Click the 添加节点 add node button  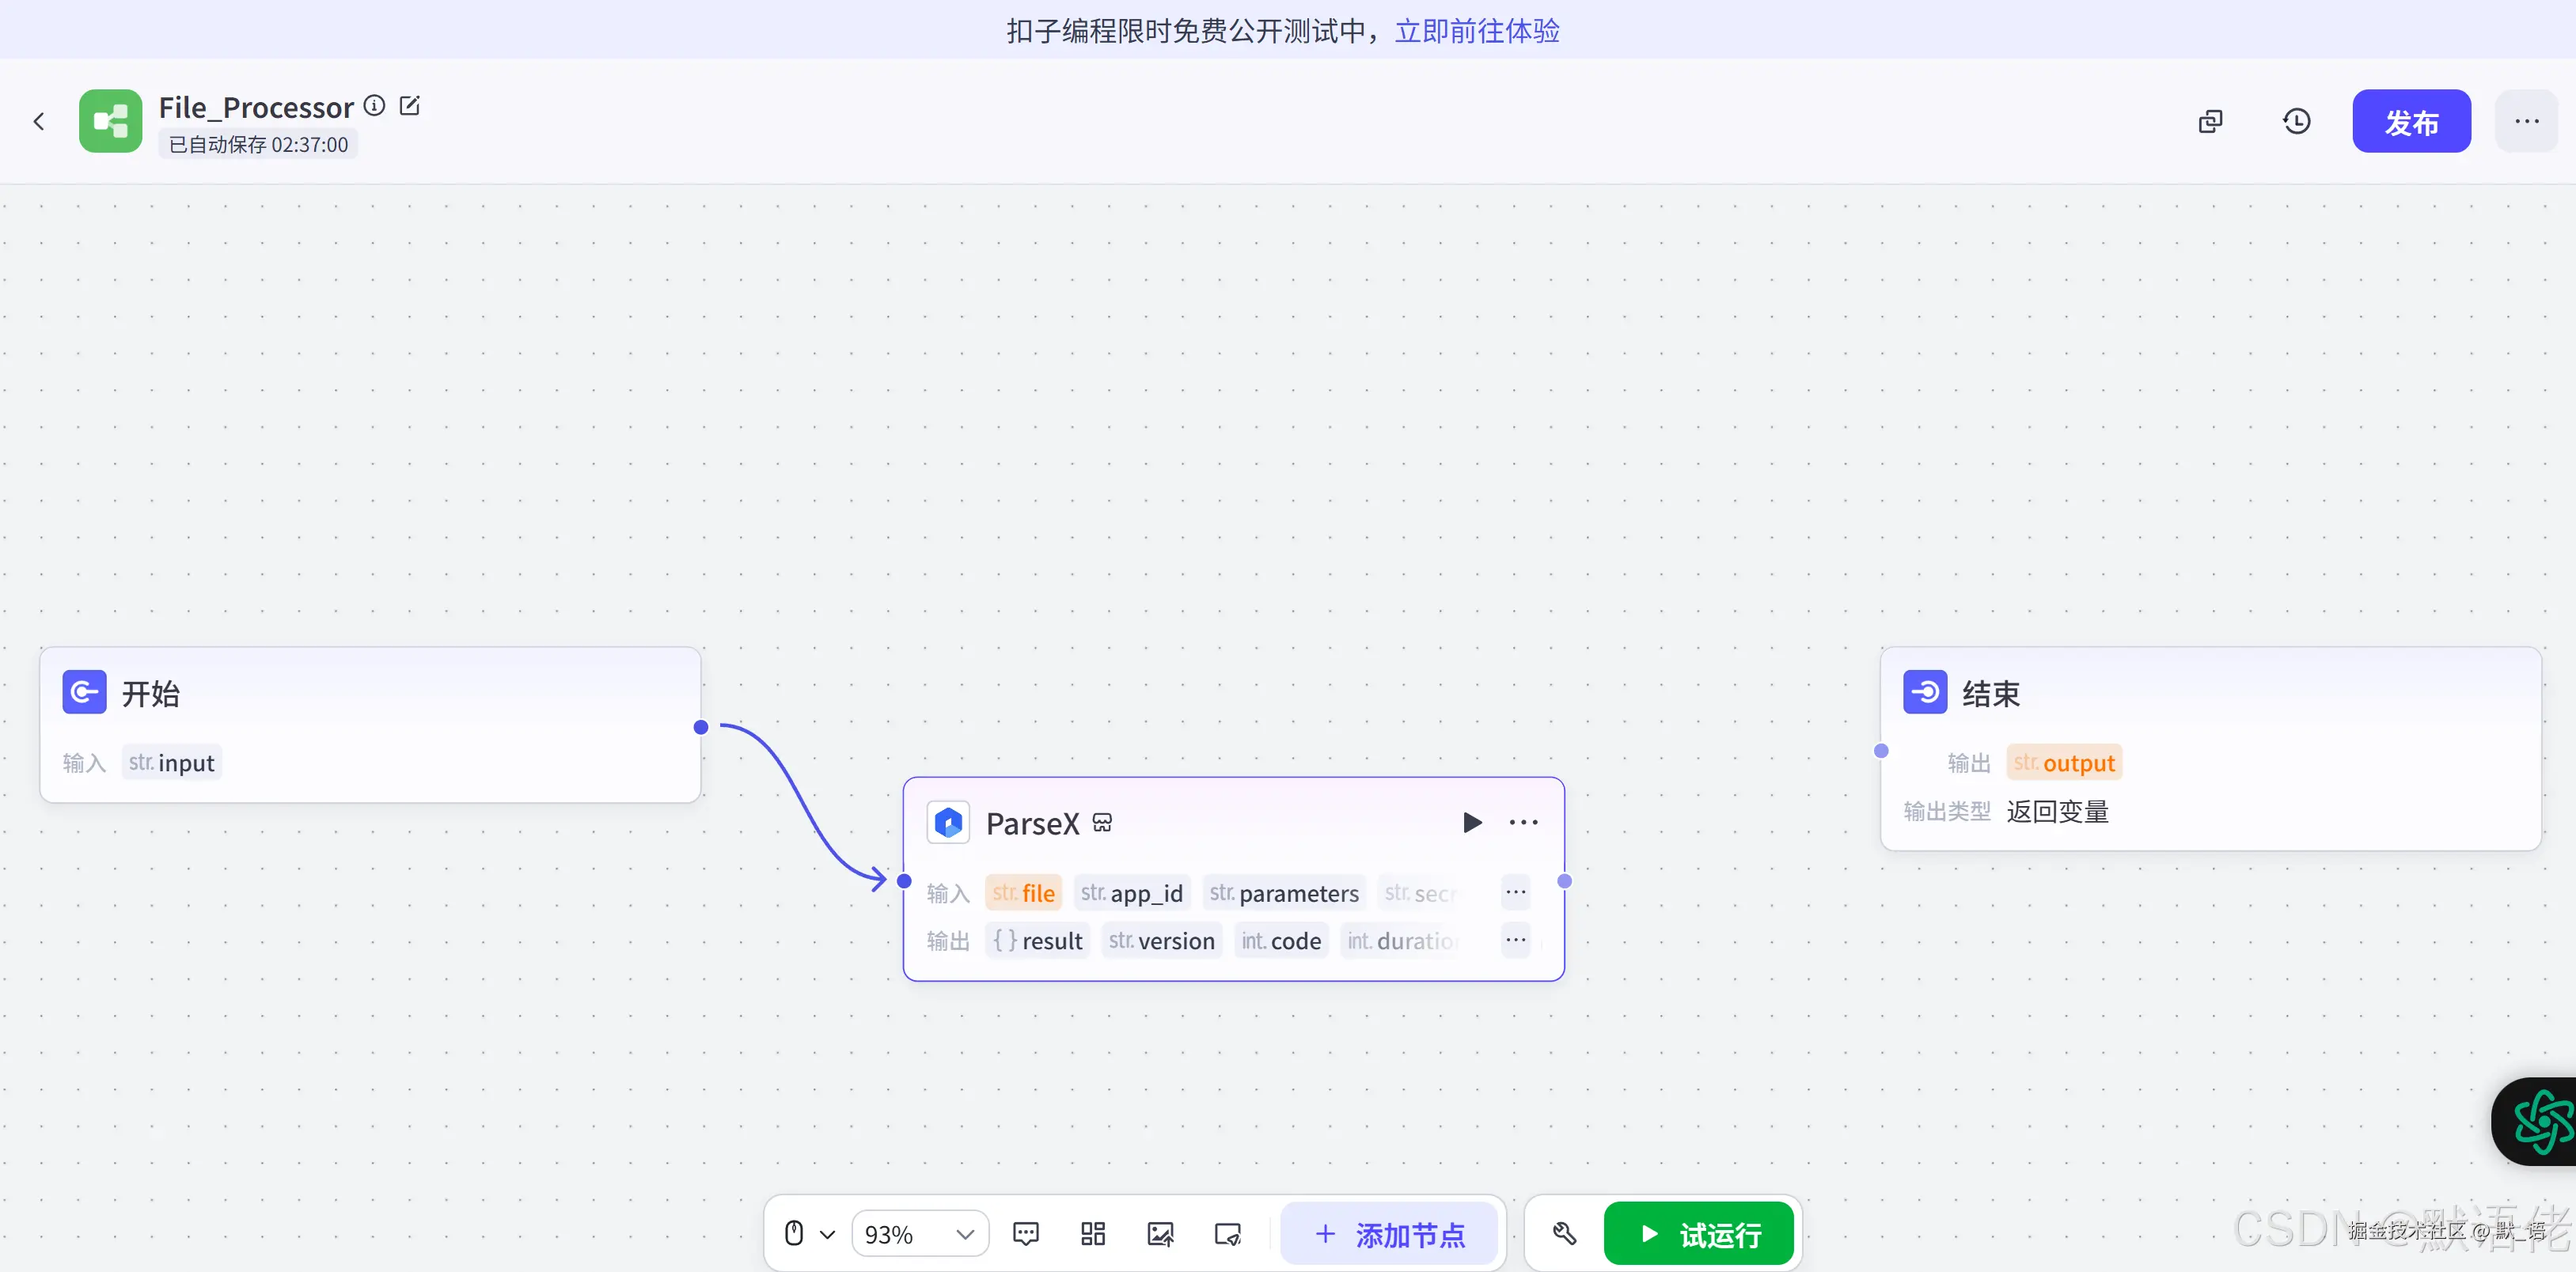pos(1390,1233)
